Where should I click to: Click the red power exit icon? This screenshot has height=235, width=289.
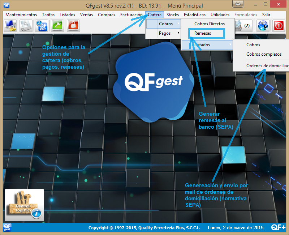coord(279,26)
